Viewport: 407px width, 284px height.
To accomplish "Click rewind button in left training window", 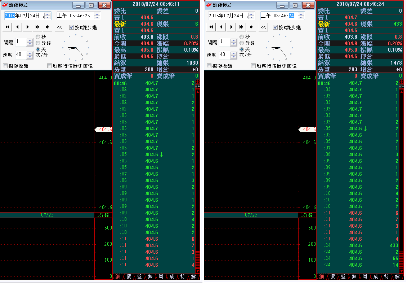I will [x=8, y=27].
